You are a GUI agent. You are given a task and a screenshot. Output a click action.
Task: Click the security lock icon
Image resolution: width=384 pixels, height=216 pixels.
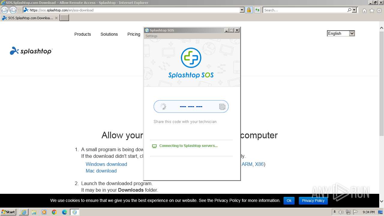249,10
